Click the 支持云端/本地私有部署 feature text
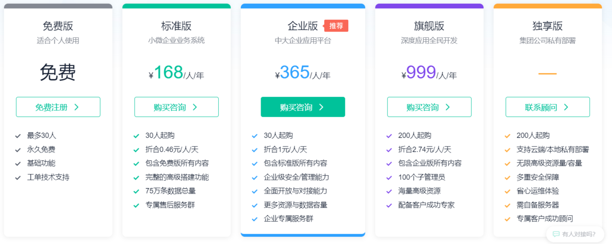 [x=553, y=150]
